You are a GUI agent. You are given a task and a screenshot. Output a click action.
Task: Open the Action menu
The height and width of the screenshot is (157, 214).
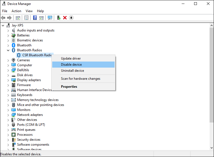[16, 11]
